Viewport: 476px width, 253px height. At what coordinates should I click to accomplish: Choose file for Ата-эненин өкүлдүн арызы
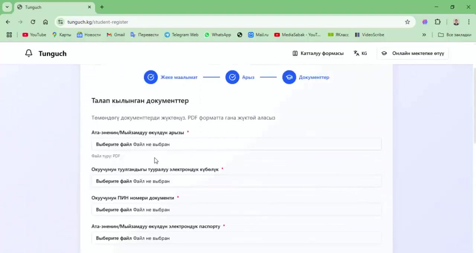pos(237,144)
